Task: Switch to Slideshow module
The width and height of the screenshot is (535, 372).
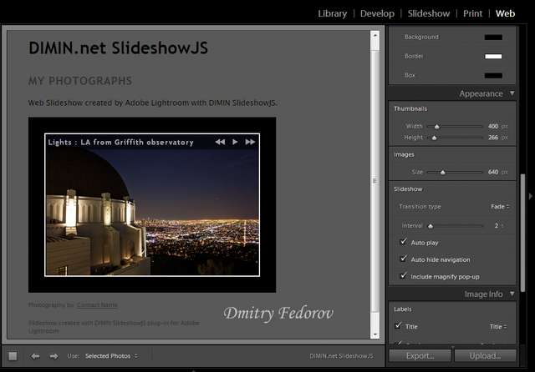Action: click(x=429, y=13)
